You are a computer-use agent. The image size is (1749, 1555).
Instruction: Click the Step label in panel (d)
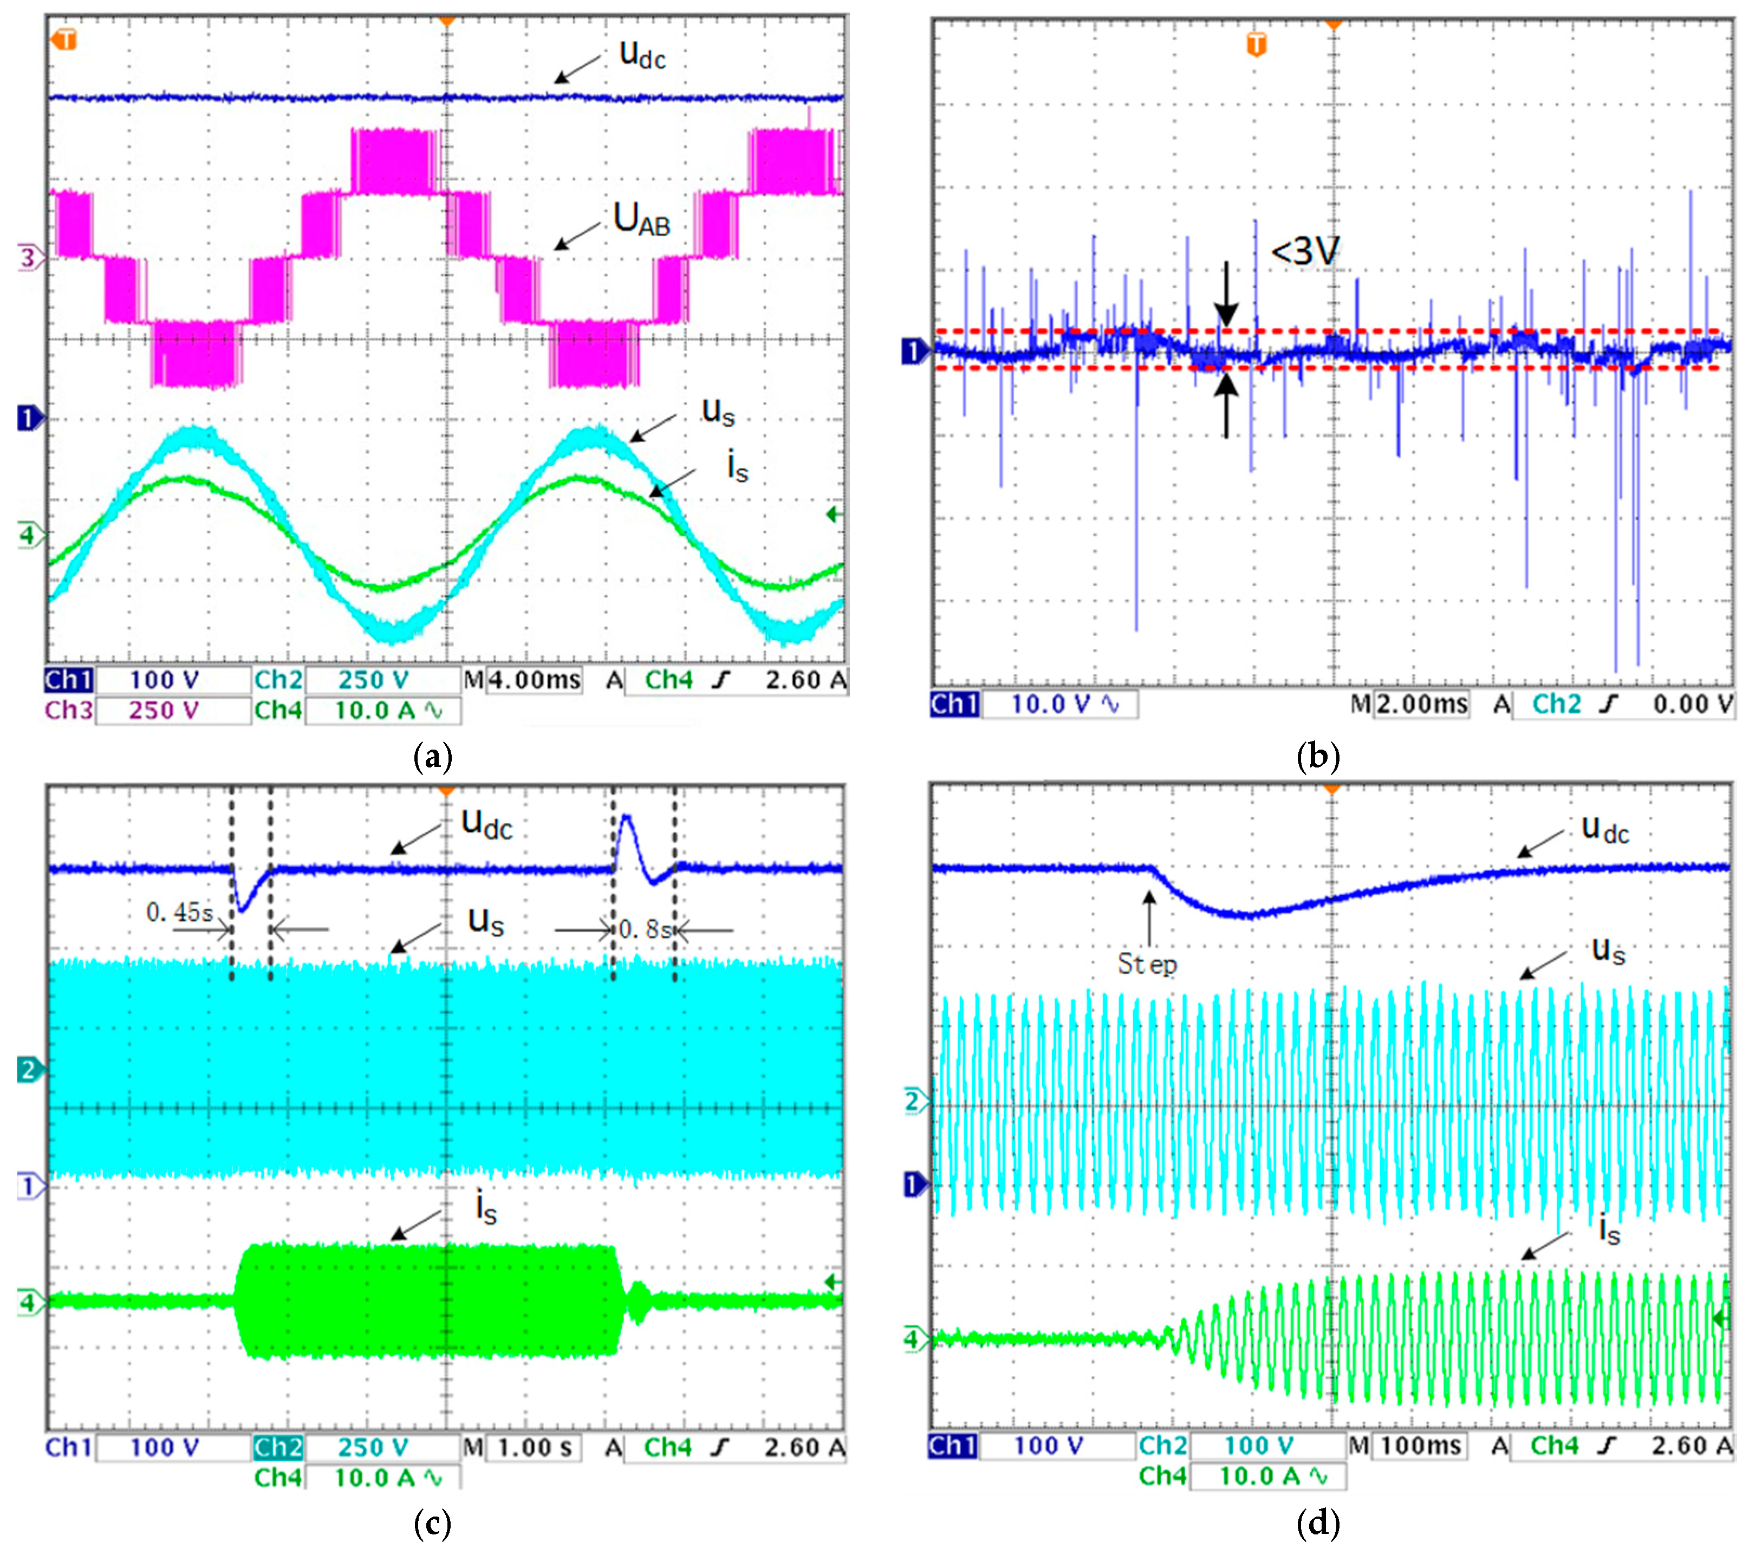1147,965
